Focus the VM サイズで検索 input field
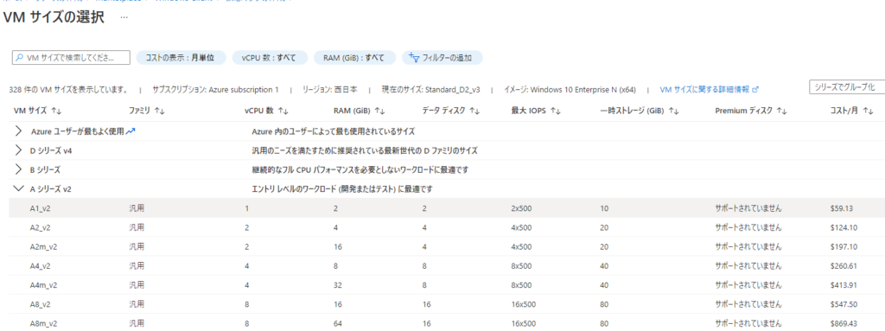 click(x=71, y=58)
